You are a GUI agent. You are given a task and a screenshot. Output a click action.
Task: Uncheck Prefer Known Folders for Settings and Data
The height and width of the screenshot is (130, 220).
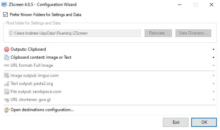click(x=6, y=15)
